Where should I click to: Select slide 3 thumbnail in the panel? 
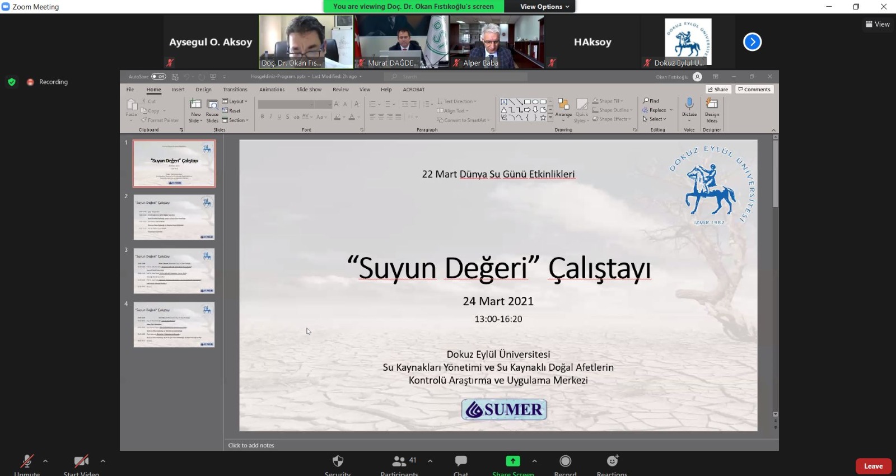click(174, 272)
